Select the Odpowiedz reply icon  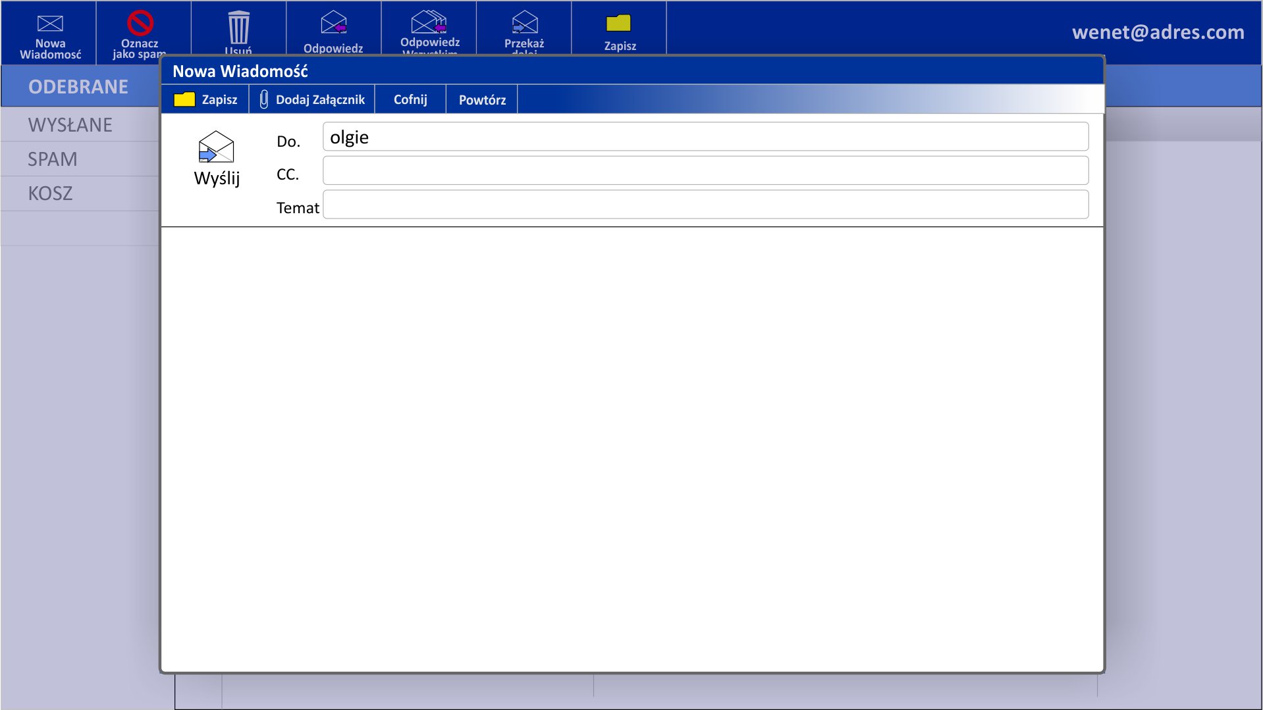pos(334,22)
